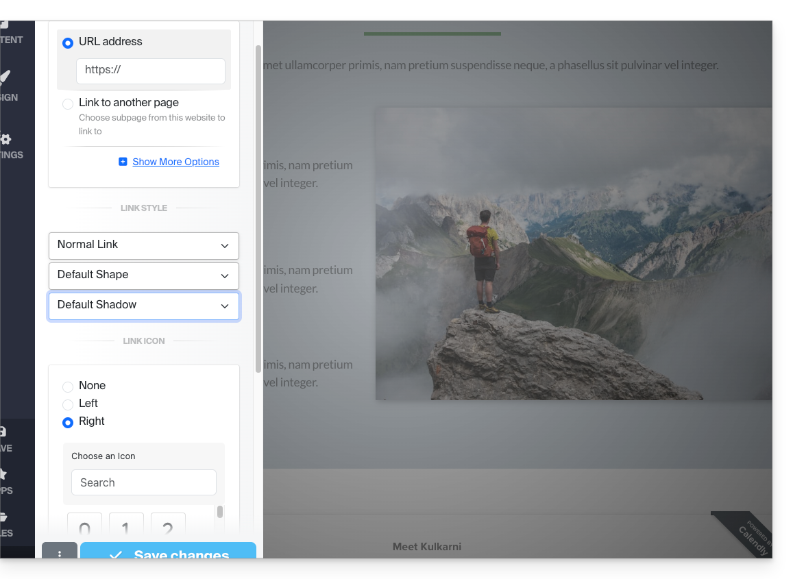Viewport: 793px width, 579px height.
Task: Click the three-dot more options button
Action: pyautogui.click(x=60, y=552)
